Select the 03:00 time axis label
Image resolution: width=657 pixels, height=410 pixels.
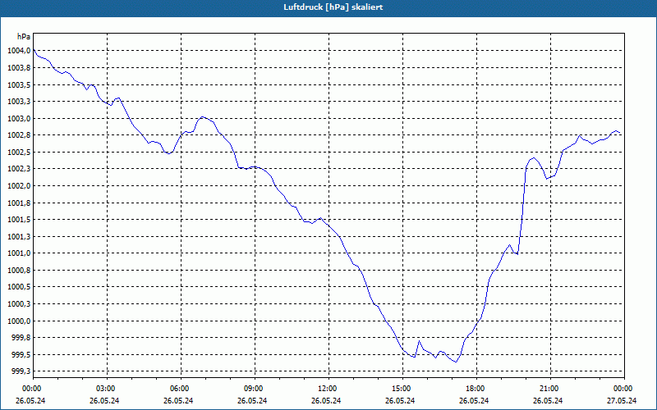tap(105, 389)
